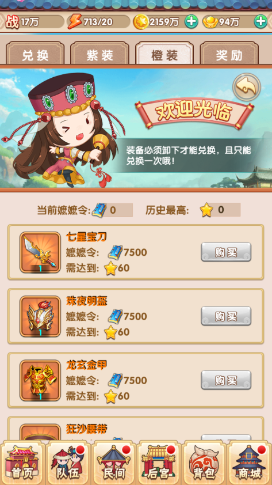Open 队伍 team screen
272x485 pixels.
tap(68, 463)
